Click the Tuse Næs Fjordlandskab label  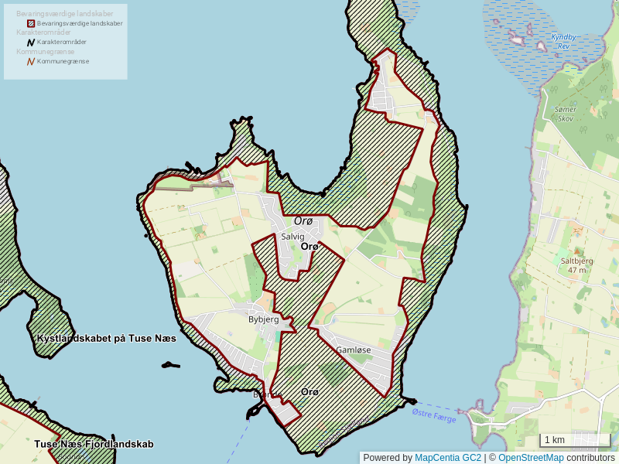(94, 445)
